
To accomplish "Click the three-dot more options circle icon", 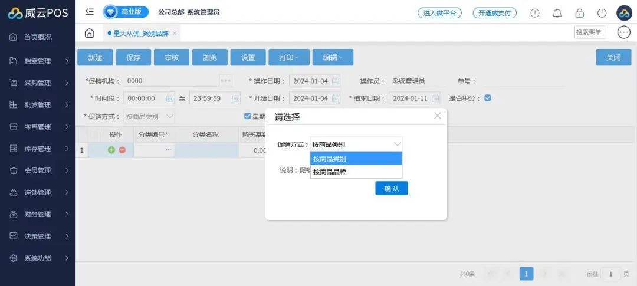I will 624,32.
